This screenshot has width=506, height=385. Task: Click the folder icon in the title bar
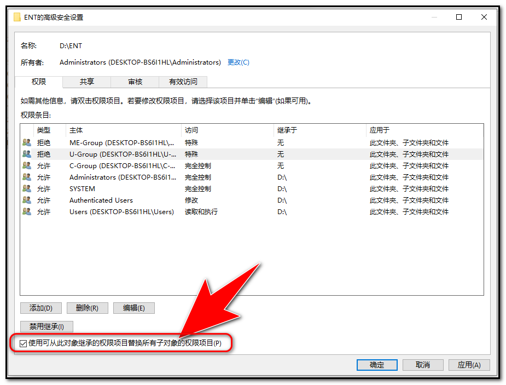click(18, 17)
